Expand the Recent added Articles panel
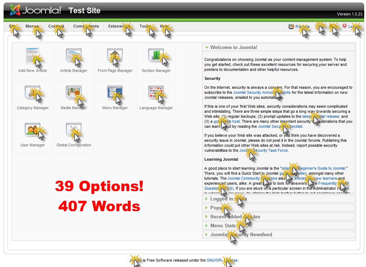Image resolution: width=366 pixels, height=267 pixels. pyautogui.click(x=278, y=217)
